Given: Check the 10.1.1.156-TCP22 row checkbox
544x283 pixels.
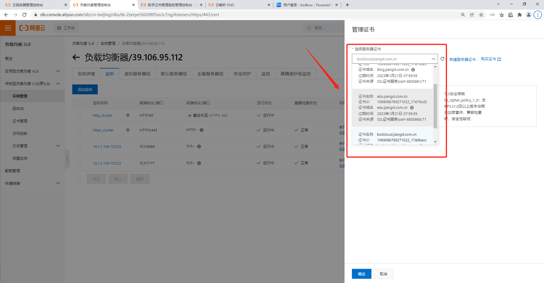Looking at the screenshot, I should click(x=79, y=147).
